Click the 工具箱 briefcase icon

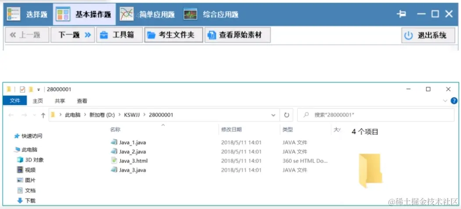pyautogui.click(x=104, y=35)
